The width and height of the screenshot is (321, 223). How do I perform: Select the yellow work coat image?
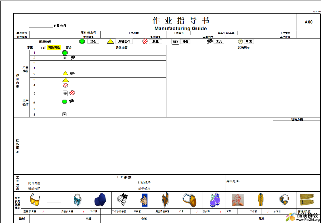261,200
